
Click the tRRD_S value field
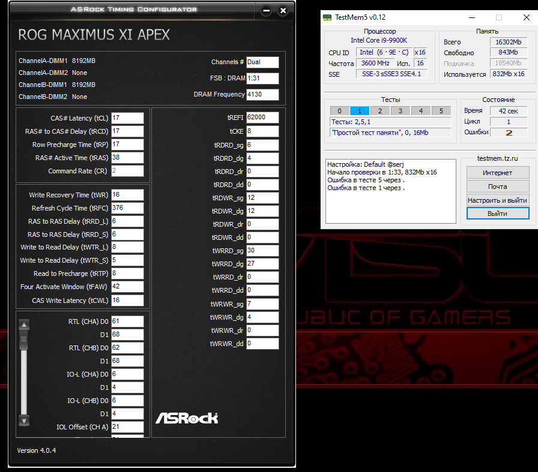point(127,235)
